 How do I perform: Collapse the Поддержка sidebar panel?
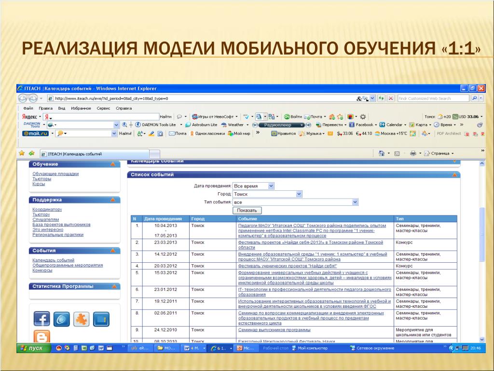pyautogui.click(x=113, y=200)
